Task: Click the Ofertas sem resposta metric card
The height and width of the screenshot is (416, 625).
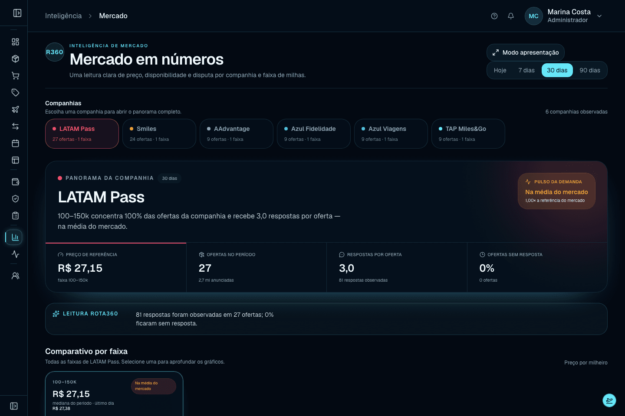Action: pos(537,267)
